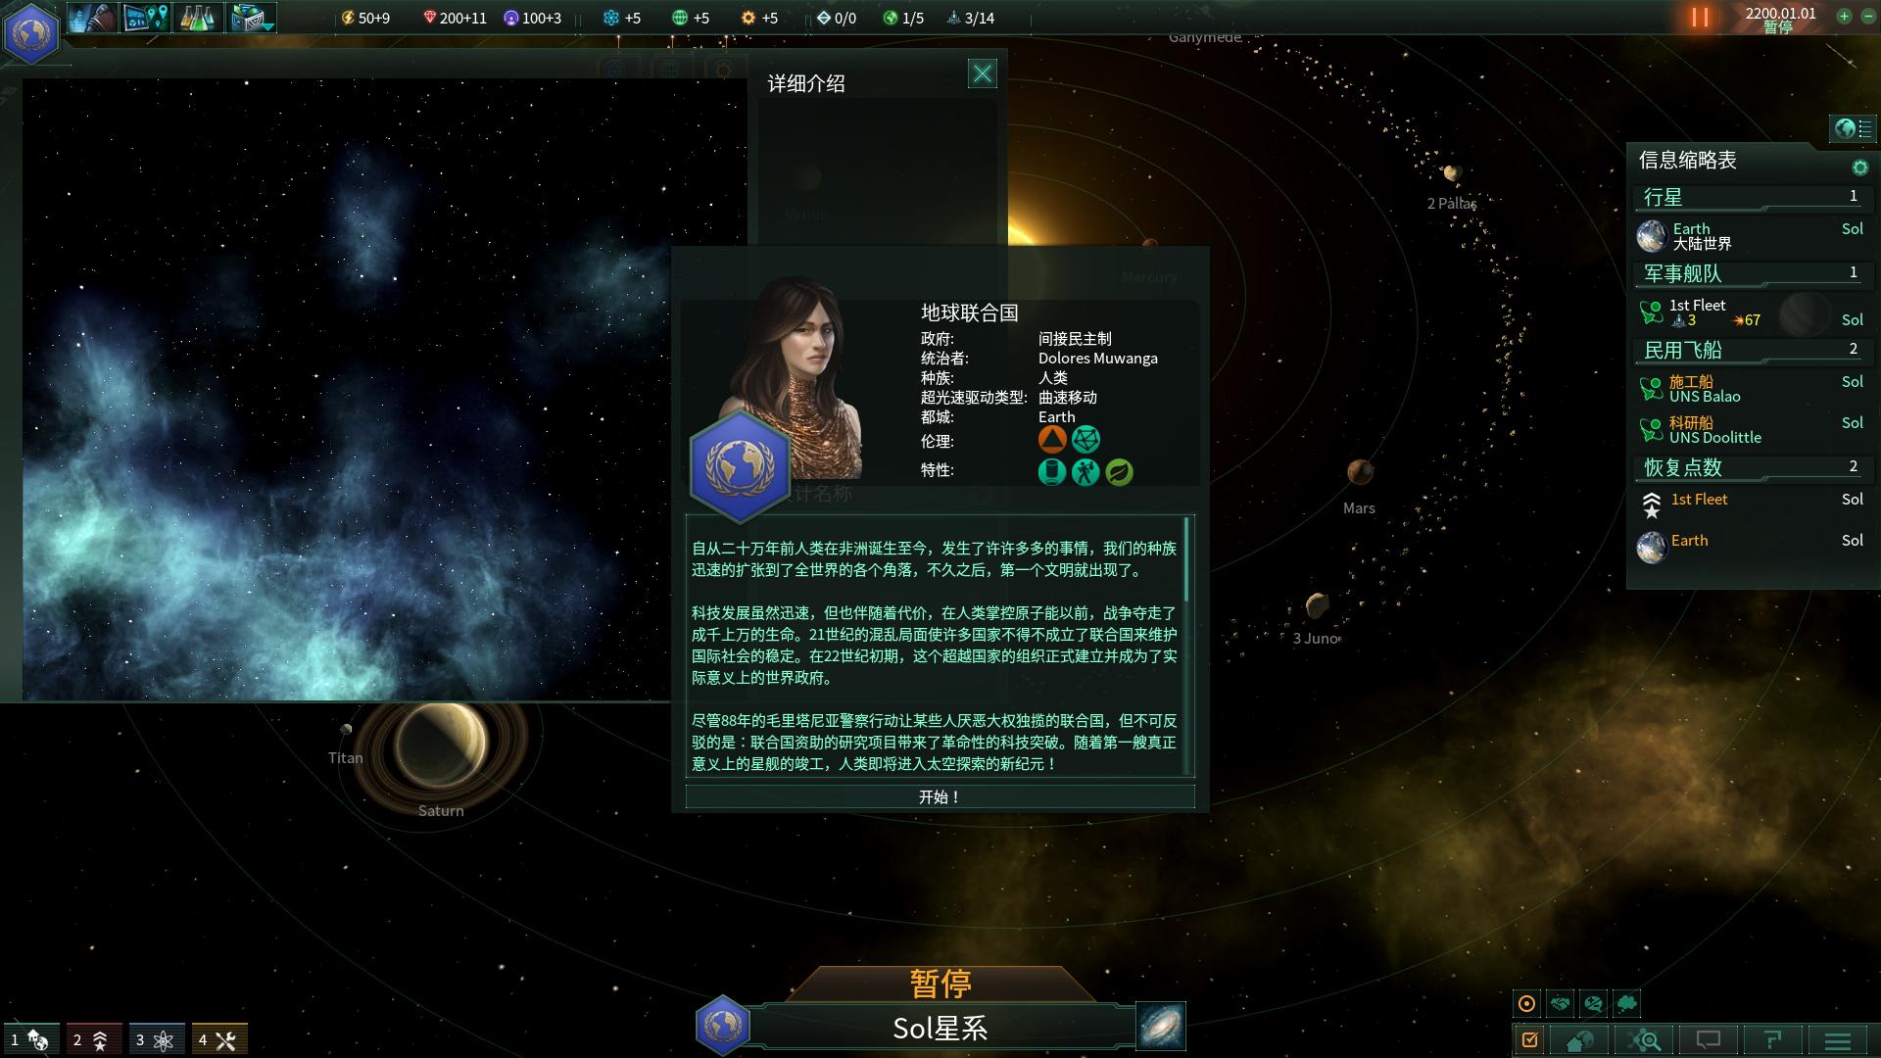Close the 详细介绍 detail panel
This screenshot has width=1881, height=1058.
point(982,73)
